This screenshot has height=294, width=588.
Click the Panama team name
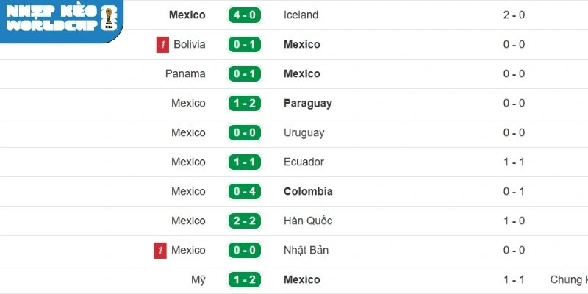click(185, 74)
